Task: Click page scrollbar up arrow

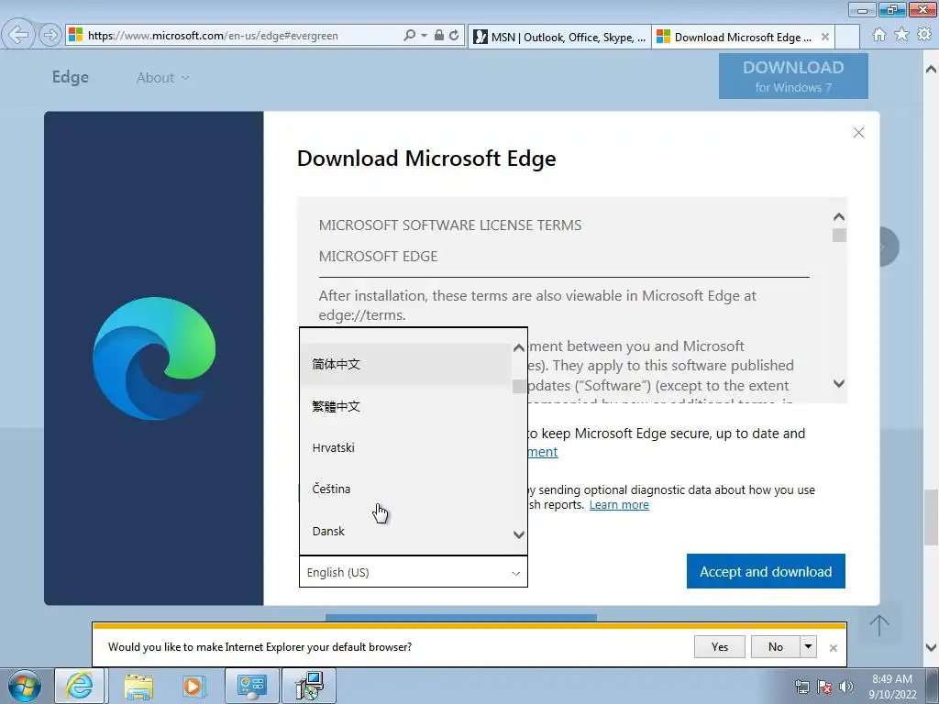Action: click(x=932, y=69)
